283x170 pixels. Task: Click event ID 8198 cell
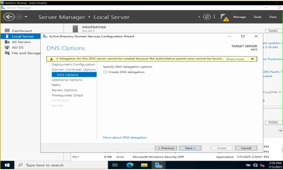[x=108, y=157]
